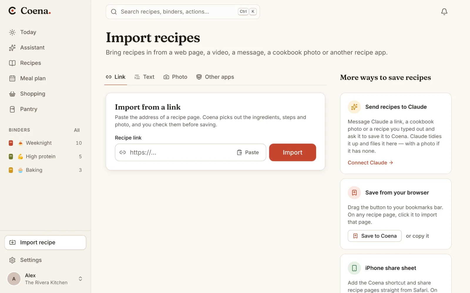Open the Shopping list page
This screenshot has width=470, height=293.
[x=45, y=94]
